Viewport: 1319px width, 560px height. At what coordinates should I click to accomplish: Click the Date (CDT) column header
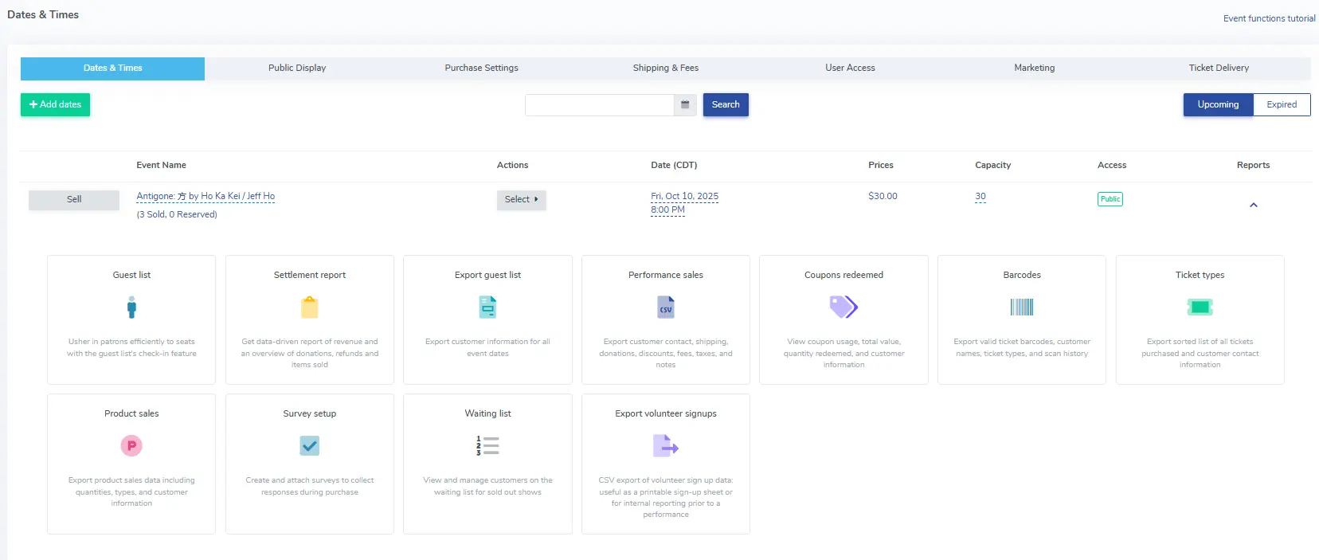coord(674,165)
